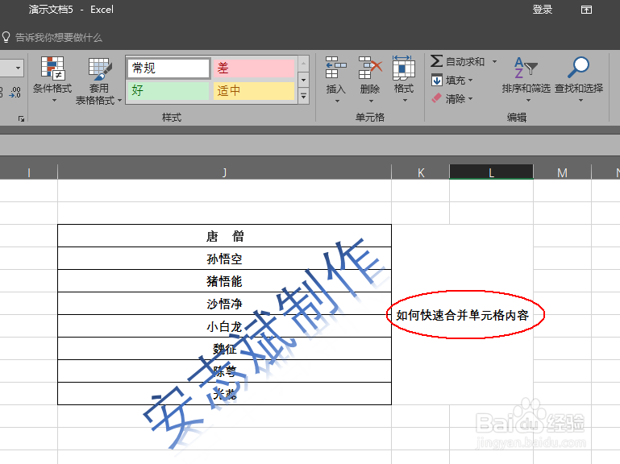Select the cell containing 魏征
The height and width of the screenshot is (464, 620).
[x=225, y=349]
